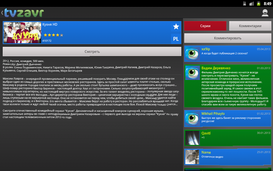The height and width of the screenshot is (171, 273).
Task: Open Вадим Деревянко's eye avatar
Action: [x=192, y=73]
